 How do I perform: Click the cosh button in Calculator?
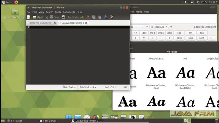[x=179, y=38]
